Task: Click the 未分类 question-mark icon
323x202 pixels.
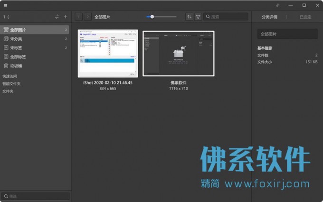Action: pyautogui.click(x=6, y=39)
